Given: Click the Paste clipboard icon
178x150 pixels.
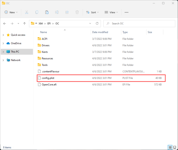Looking at the screenshot, I should pos(47,12).
